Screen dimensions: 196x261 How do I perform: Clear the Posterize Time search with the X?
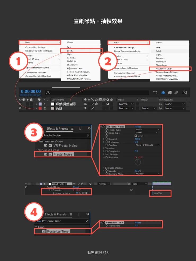click(x=87, y=221)
